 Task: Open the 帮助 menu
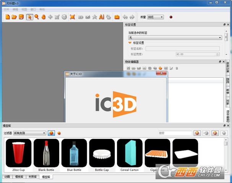tap(42, 10)
